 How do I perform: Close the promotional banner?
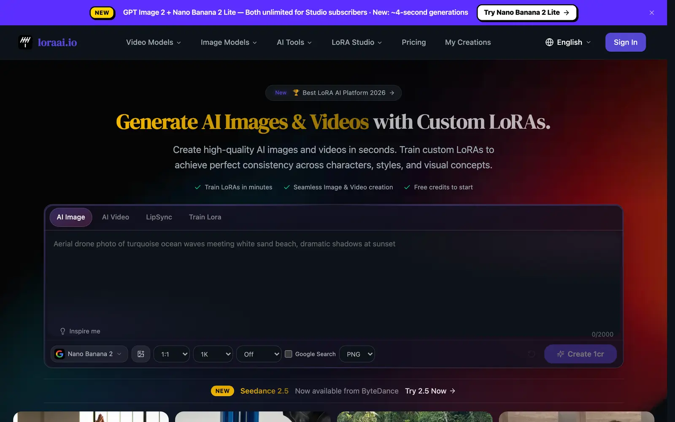[652, 13]
